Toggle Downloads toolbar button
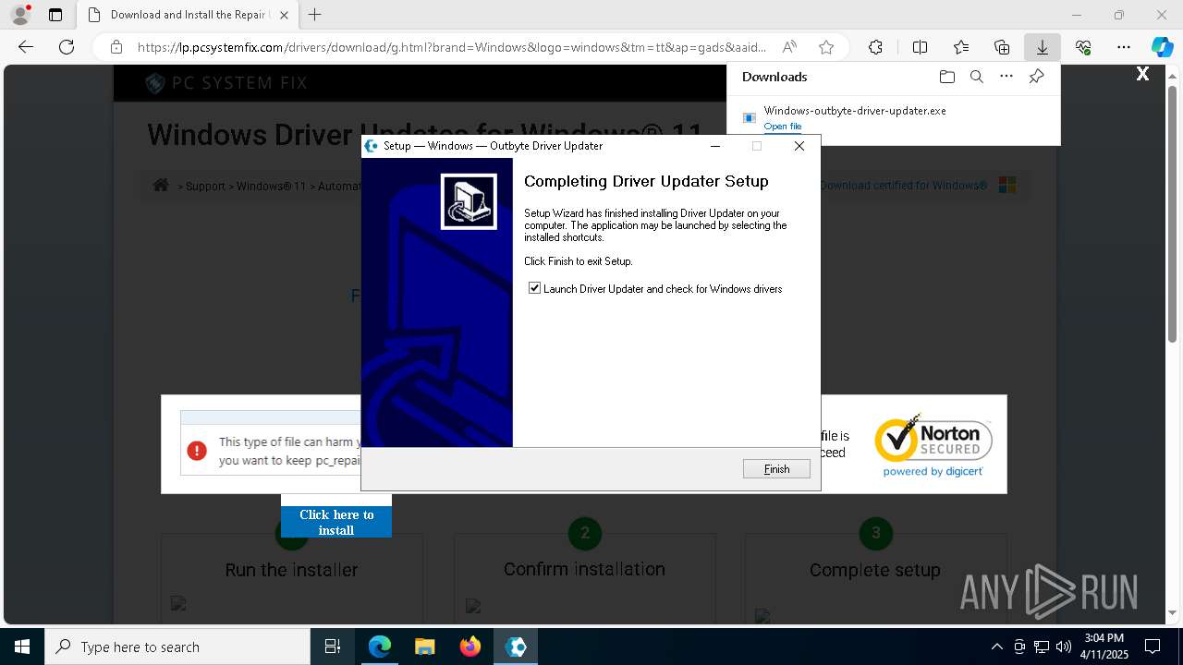 1042,47
